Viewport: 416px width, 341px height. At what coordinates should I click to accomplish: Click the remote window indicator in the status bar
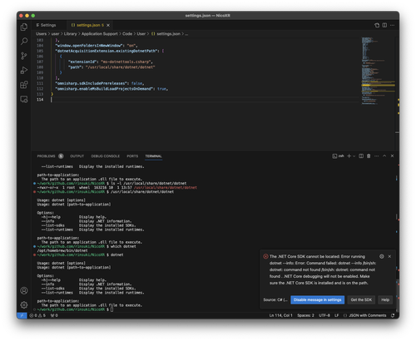click(22, 315)
